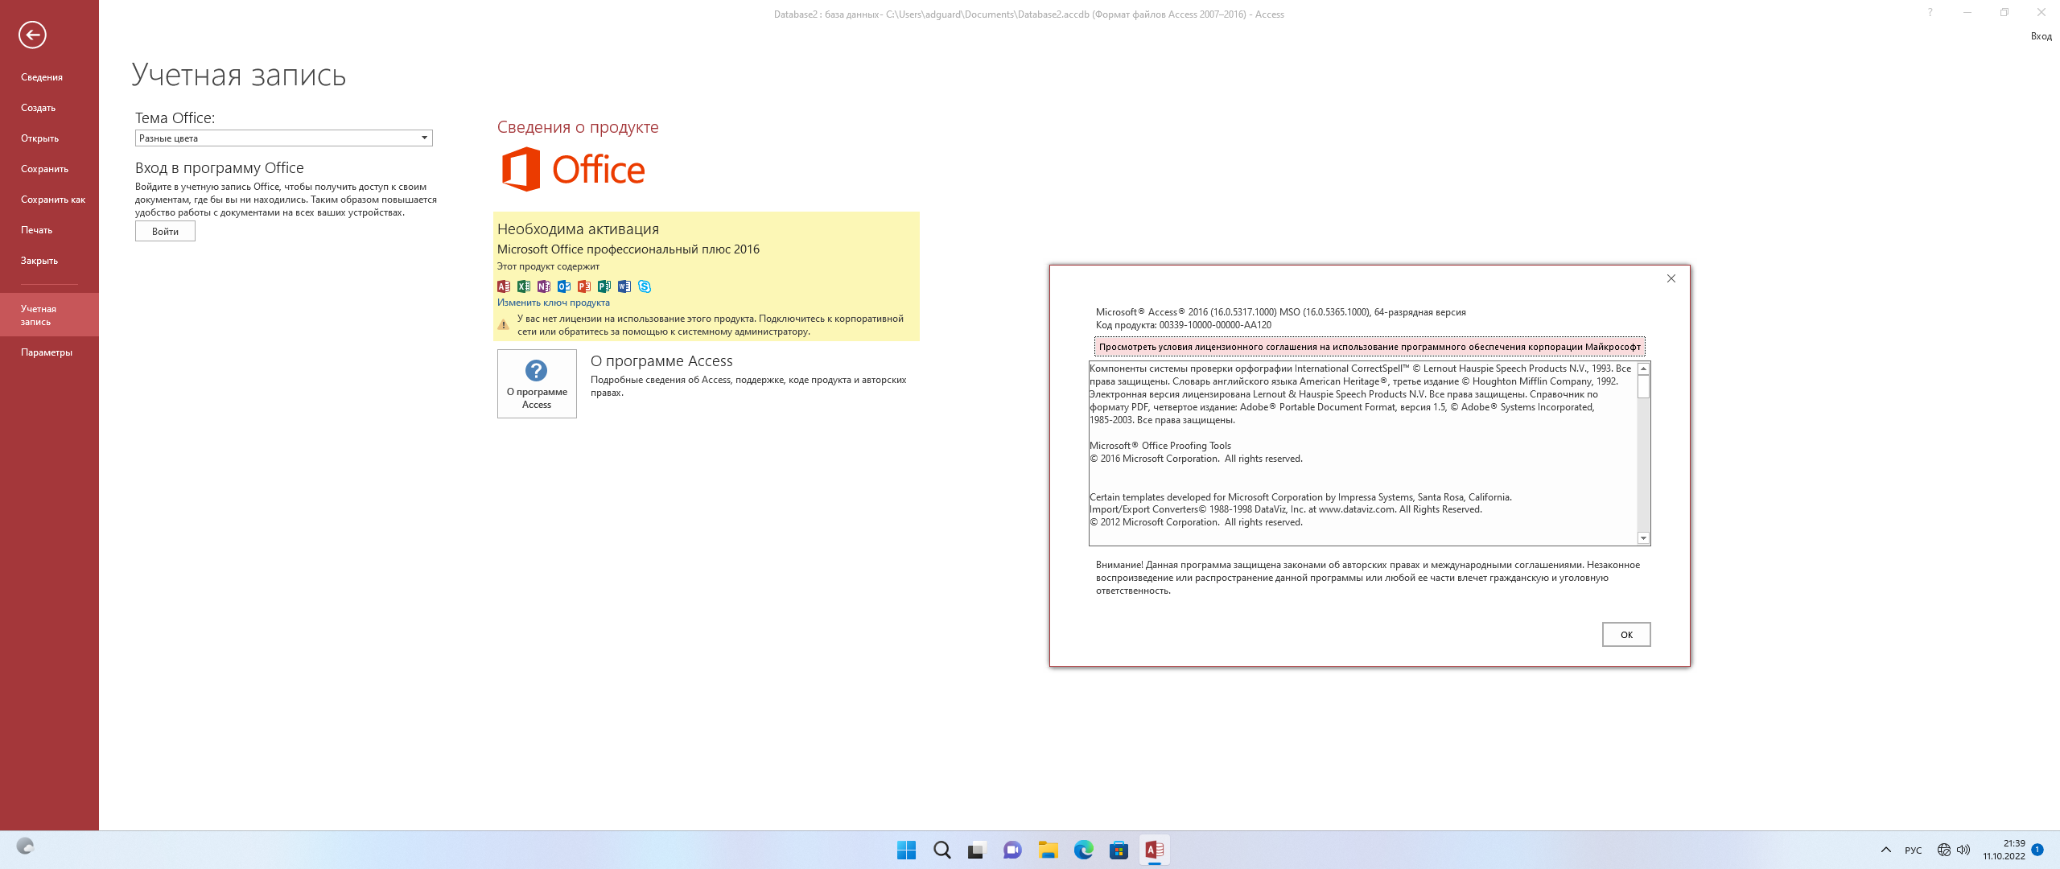This screenshot has height=869, width=2060.
Task: Click the license warning triangle icon
Action: click(x=504, y=325)
